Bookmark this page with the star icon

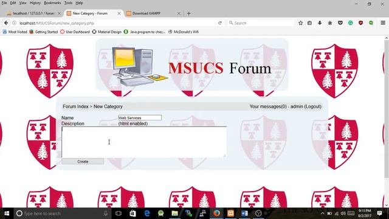tap(301, 23)
